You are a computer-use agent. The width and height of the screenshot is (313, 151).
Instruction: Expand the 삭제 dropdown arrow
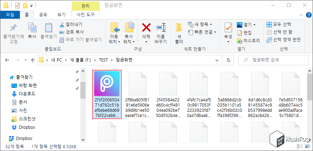146,42
